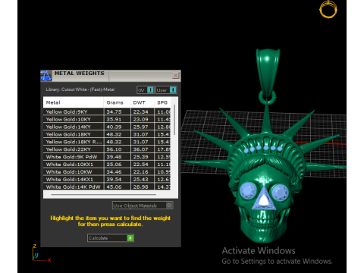Click the triangular nose gem on skull
The image size is (364, 273).
click(x=264, y=199)
